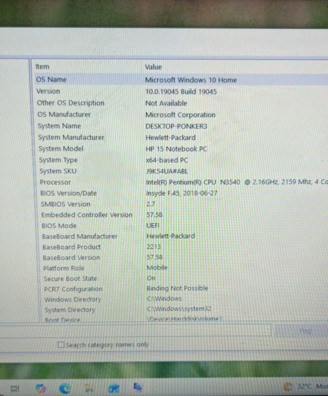The height and width of the screenshot is (396, 328).
Task: Click the System Information taskbar icon
Action: [137, 387]
